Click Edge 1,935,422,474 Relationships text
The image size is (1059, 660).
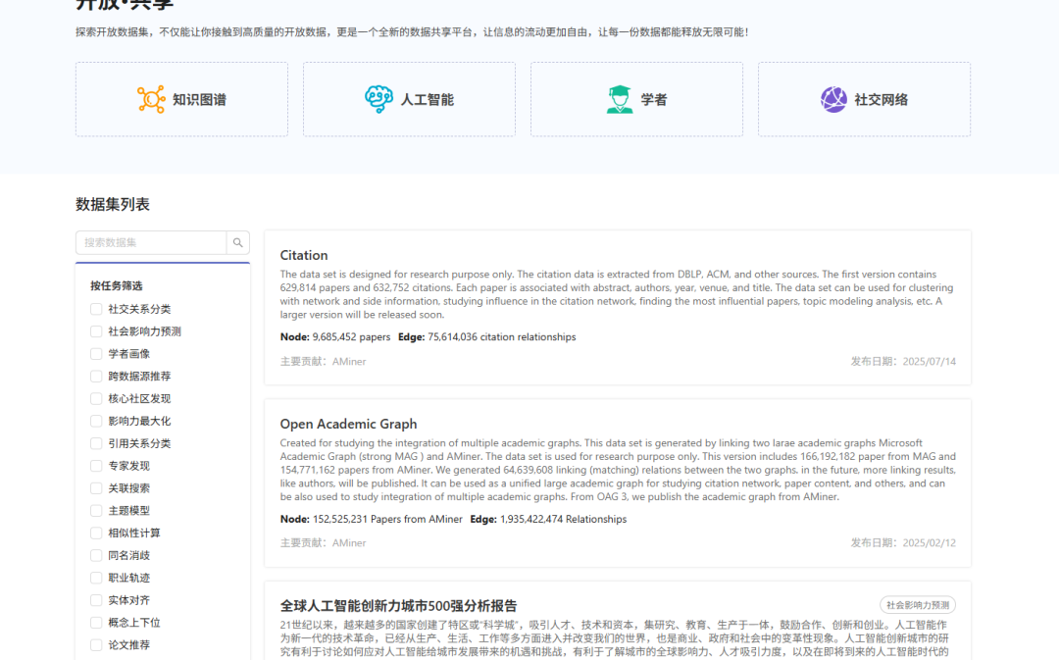(548, 519)
